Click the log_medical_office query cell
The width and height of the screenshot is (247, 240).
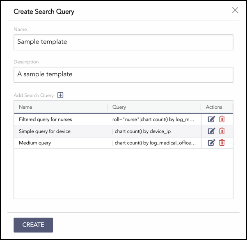[154, 143]
